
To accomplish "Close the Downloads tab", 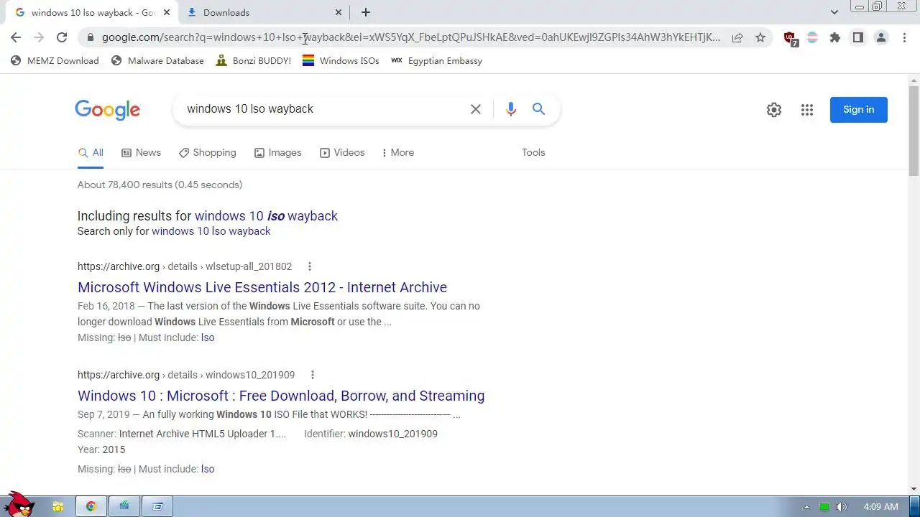I will [x=339, y=12].
